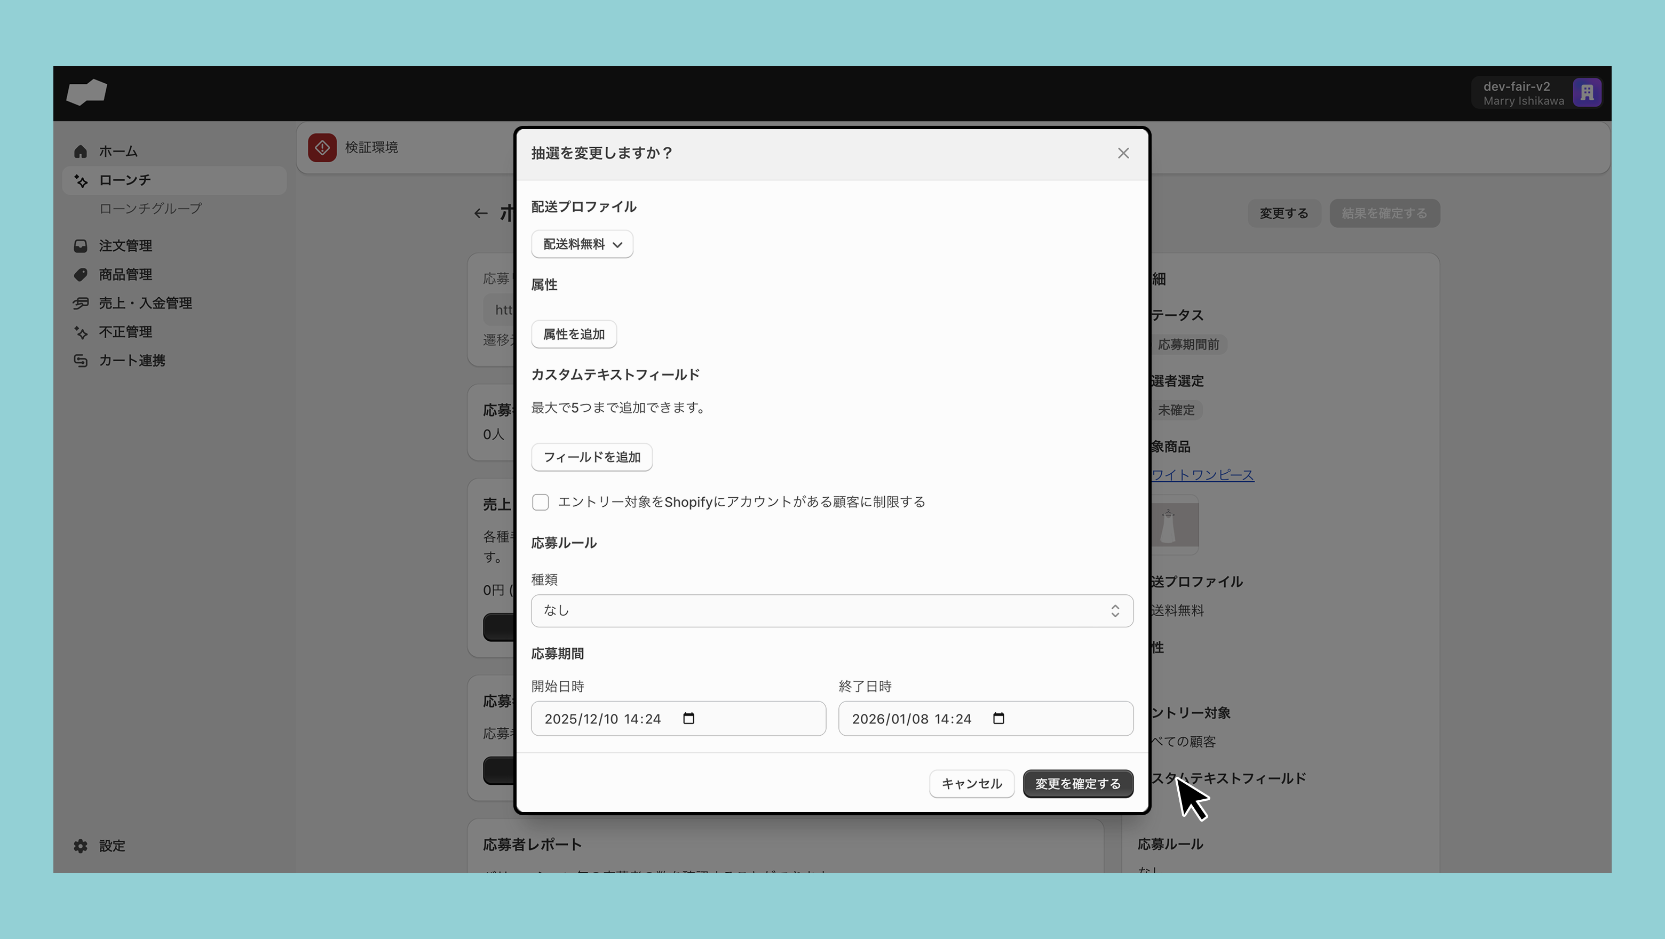Close the lottery change dialog with X

tap(1123, 153)
